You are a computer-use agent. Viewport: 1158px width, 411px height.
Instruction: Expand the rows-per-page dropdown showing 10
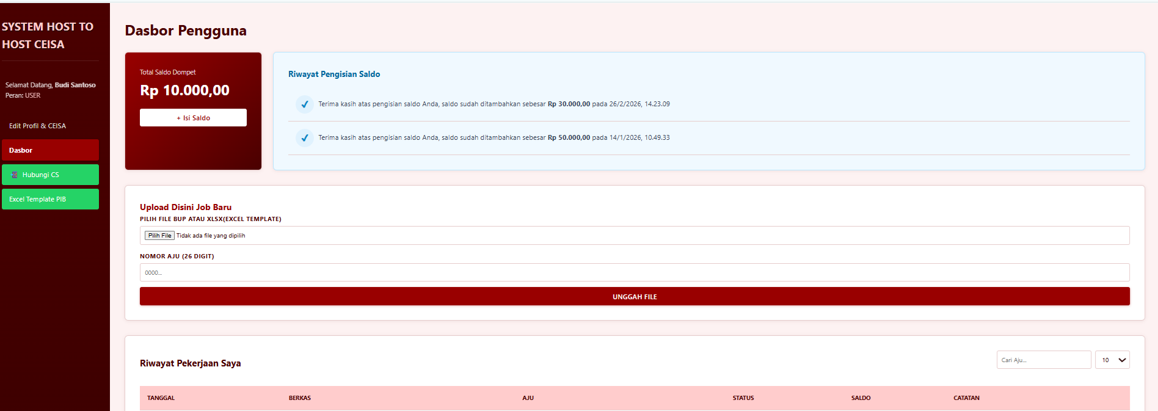pos(1112,360)
